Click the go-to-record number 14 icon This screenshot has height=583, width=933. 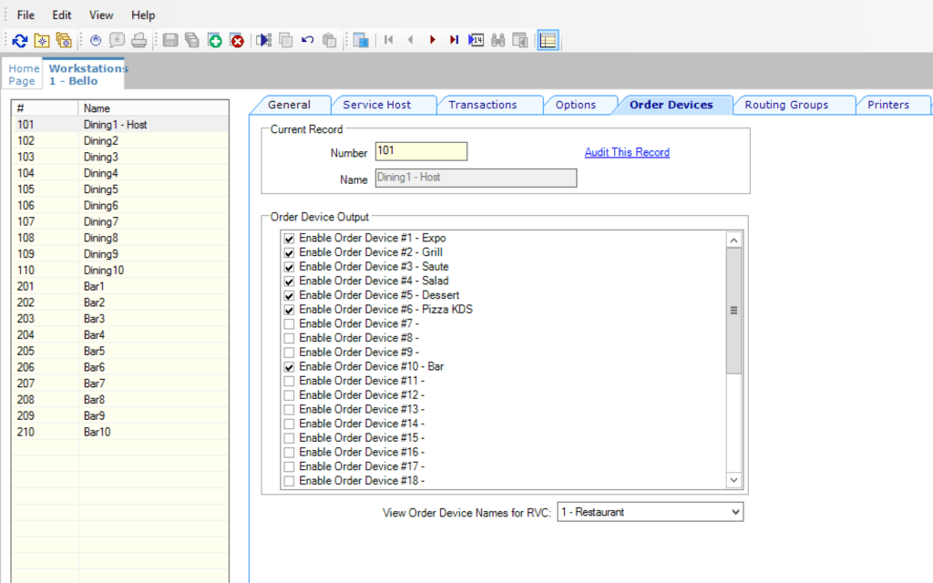476,40
